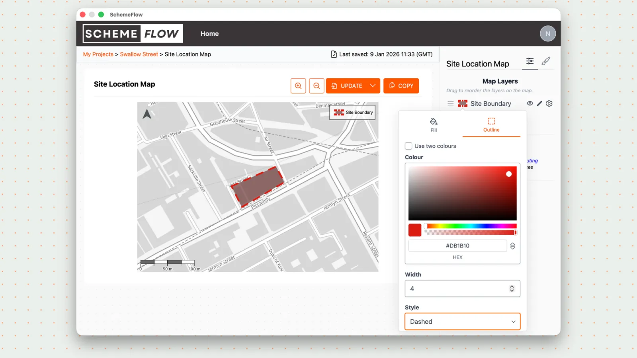Click the Width stepper arrows

pyautogui.click(x=512, y=288)
